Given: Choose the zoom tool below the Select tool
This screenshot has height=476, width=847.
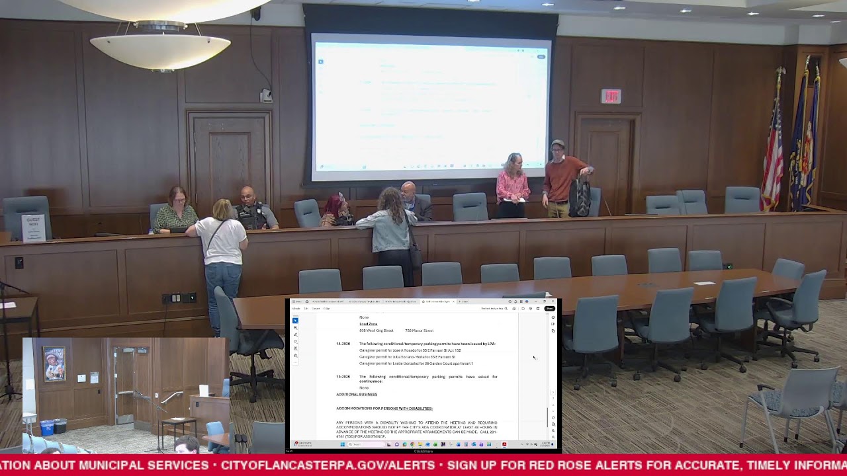Looking at the screenshot, I should (295, 327).
